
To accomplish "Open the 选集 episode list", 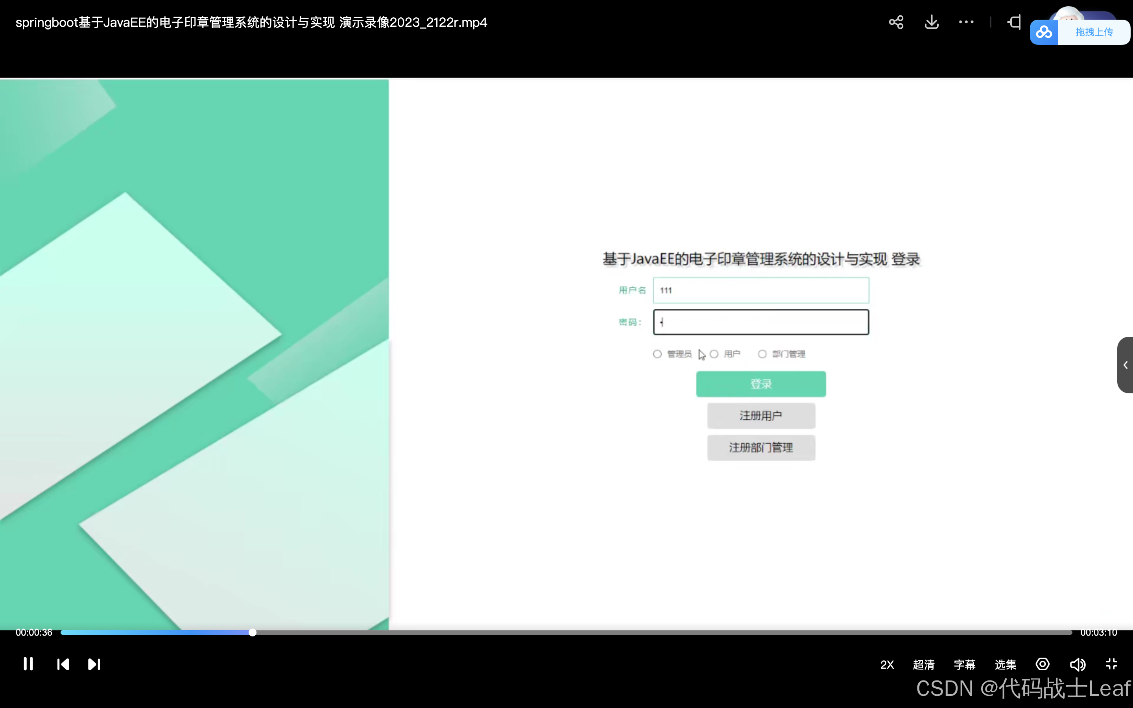I will coord(1005,664).
